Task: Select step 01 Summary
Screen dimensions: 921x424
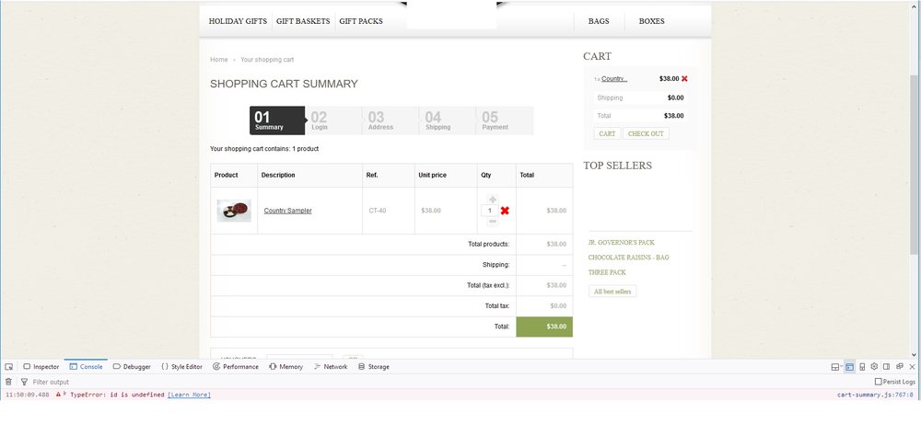Action: pyautogui.click(x=276, y=120)
